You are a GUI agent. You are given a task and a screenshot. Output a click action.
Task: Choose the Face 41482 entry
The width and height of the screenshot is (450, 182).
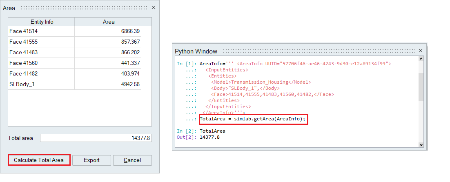[41, 73]
